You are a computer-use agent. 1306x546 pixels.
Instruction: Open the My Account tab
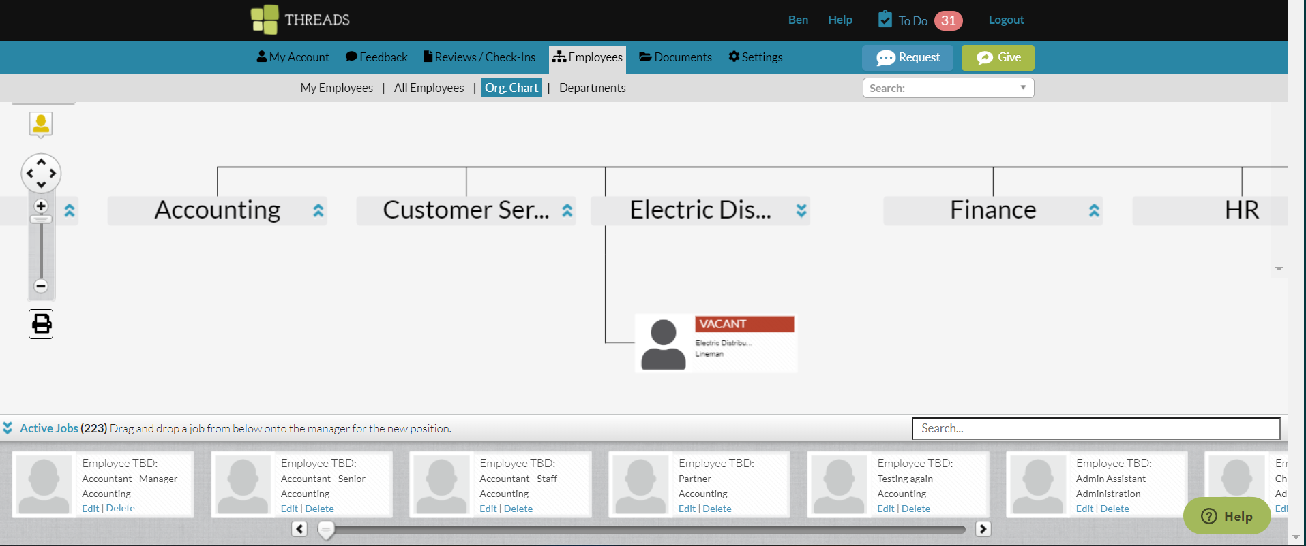pyautogui.click(x=293, y=57)
